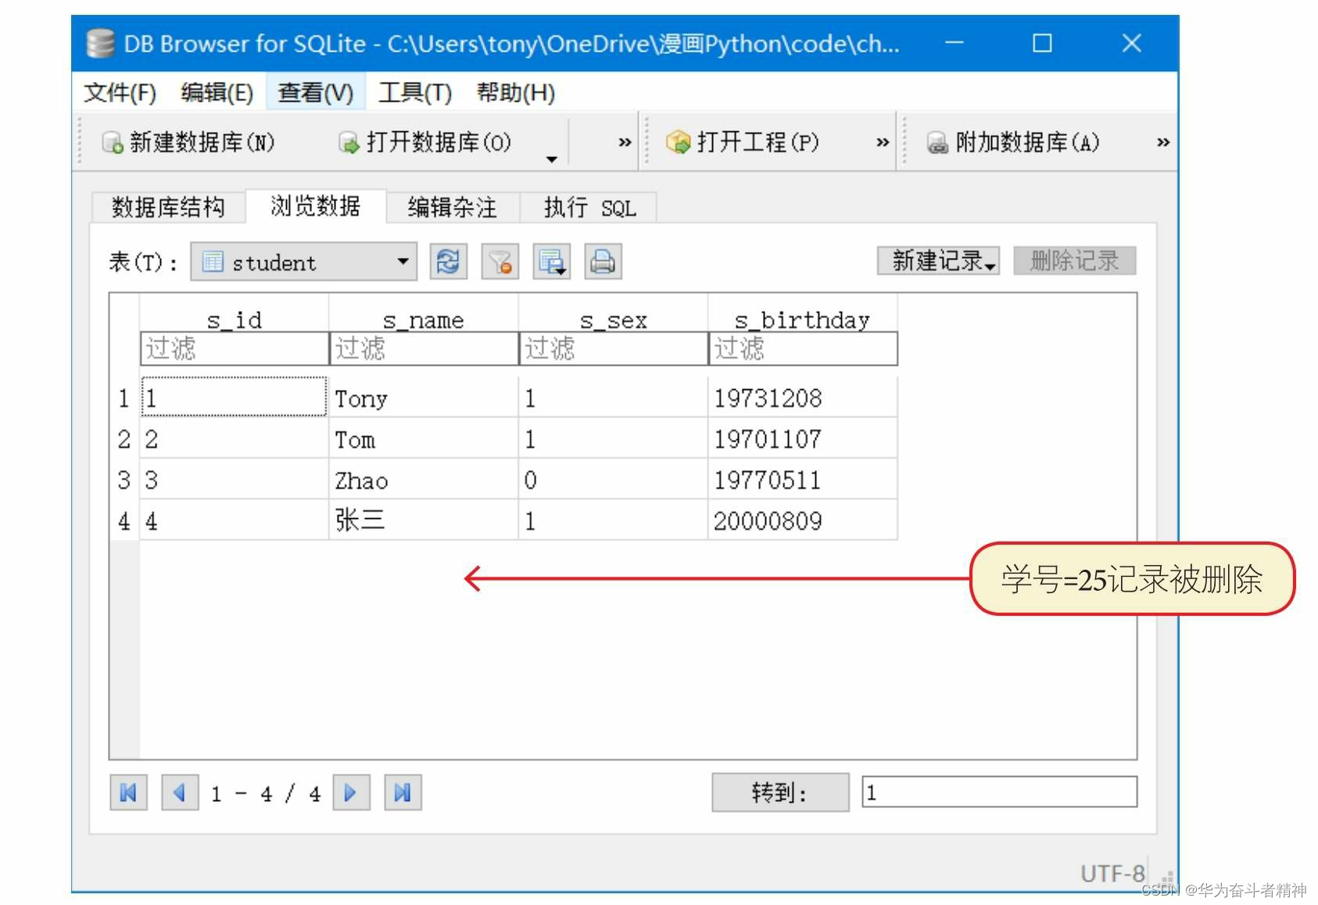Open the 文件(F) menu

point(120,93)
